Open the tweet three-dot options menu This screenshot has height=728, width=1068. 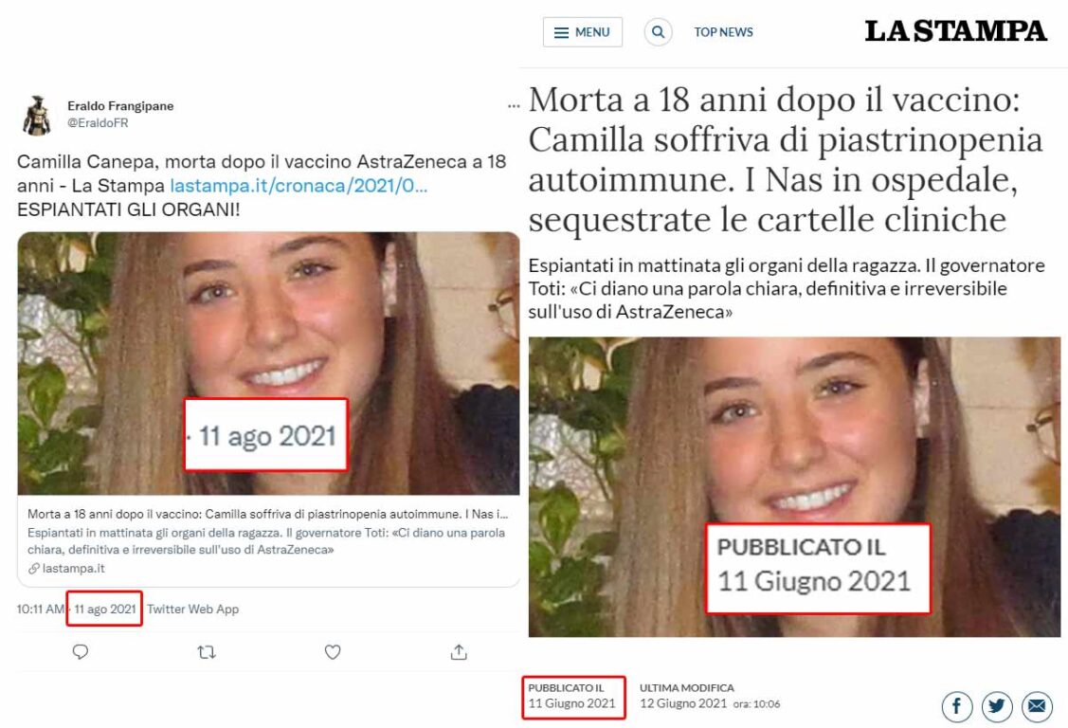pyautogui.click(x=514, y=106)
